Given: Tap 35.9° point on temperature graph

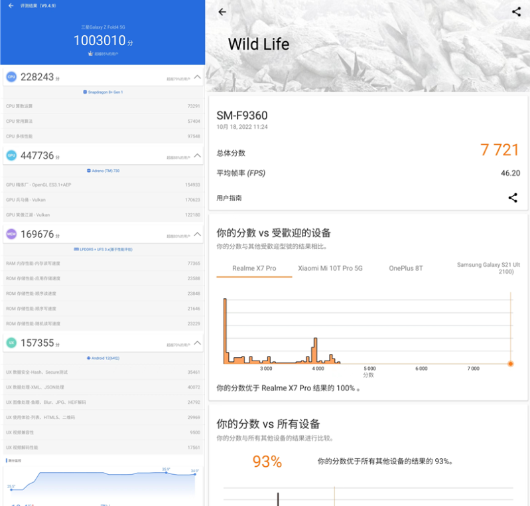Looking at the screenshot, I should coord(166,473).
